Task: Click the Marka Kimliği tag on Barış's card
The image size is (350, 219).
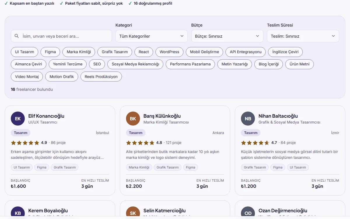Action: (x=139, y=167)
